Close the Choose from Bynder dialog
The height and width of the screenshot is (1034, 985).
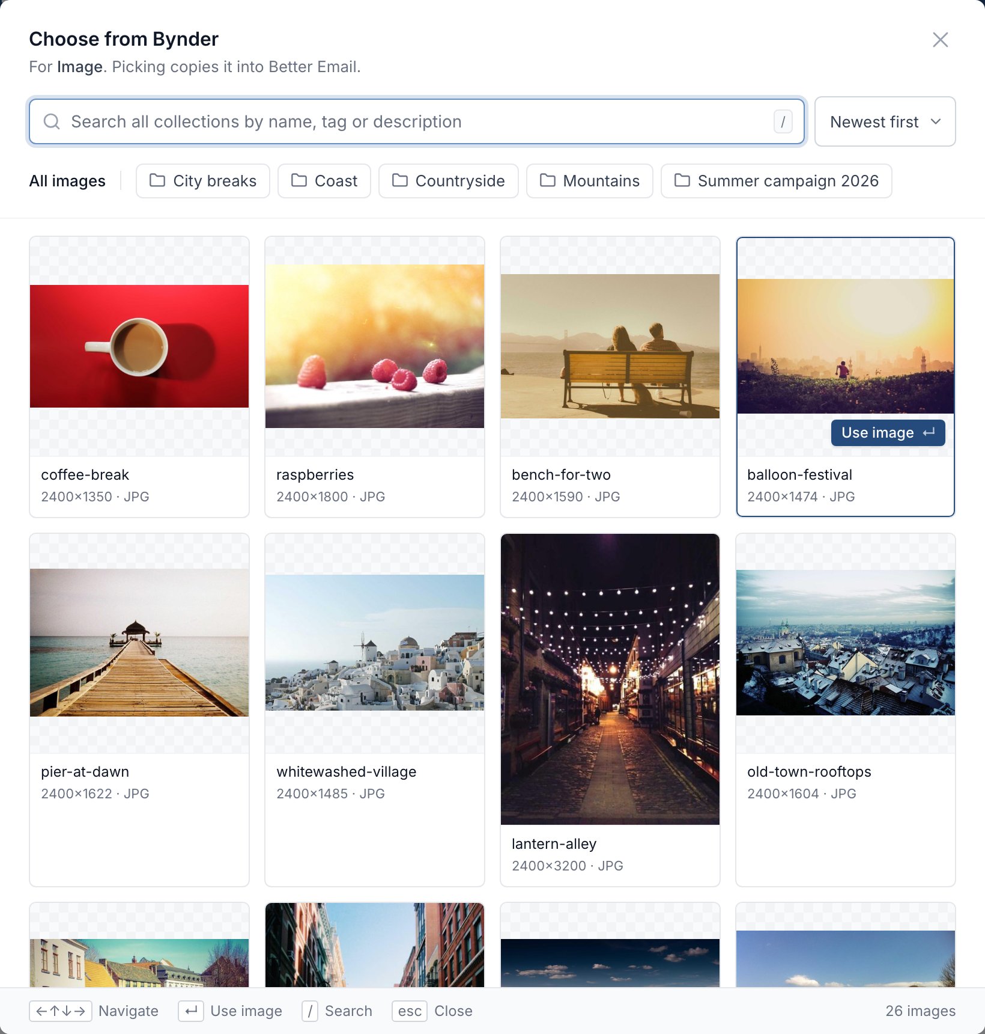tap(940, 40)
